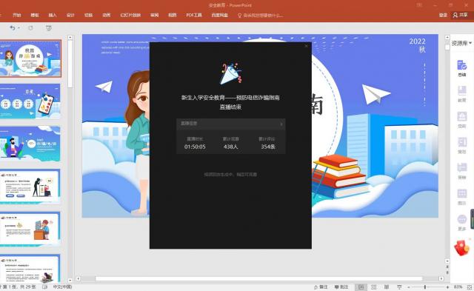This screenshot has height=291, width=474.
Task: Click the start-from-beginning slideshow icon in quick toolbar
Action: click(49, 28)
